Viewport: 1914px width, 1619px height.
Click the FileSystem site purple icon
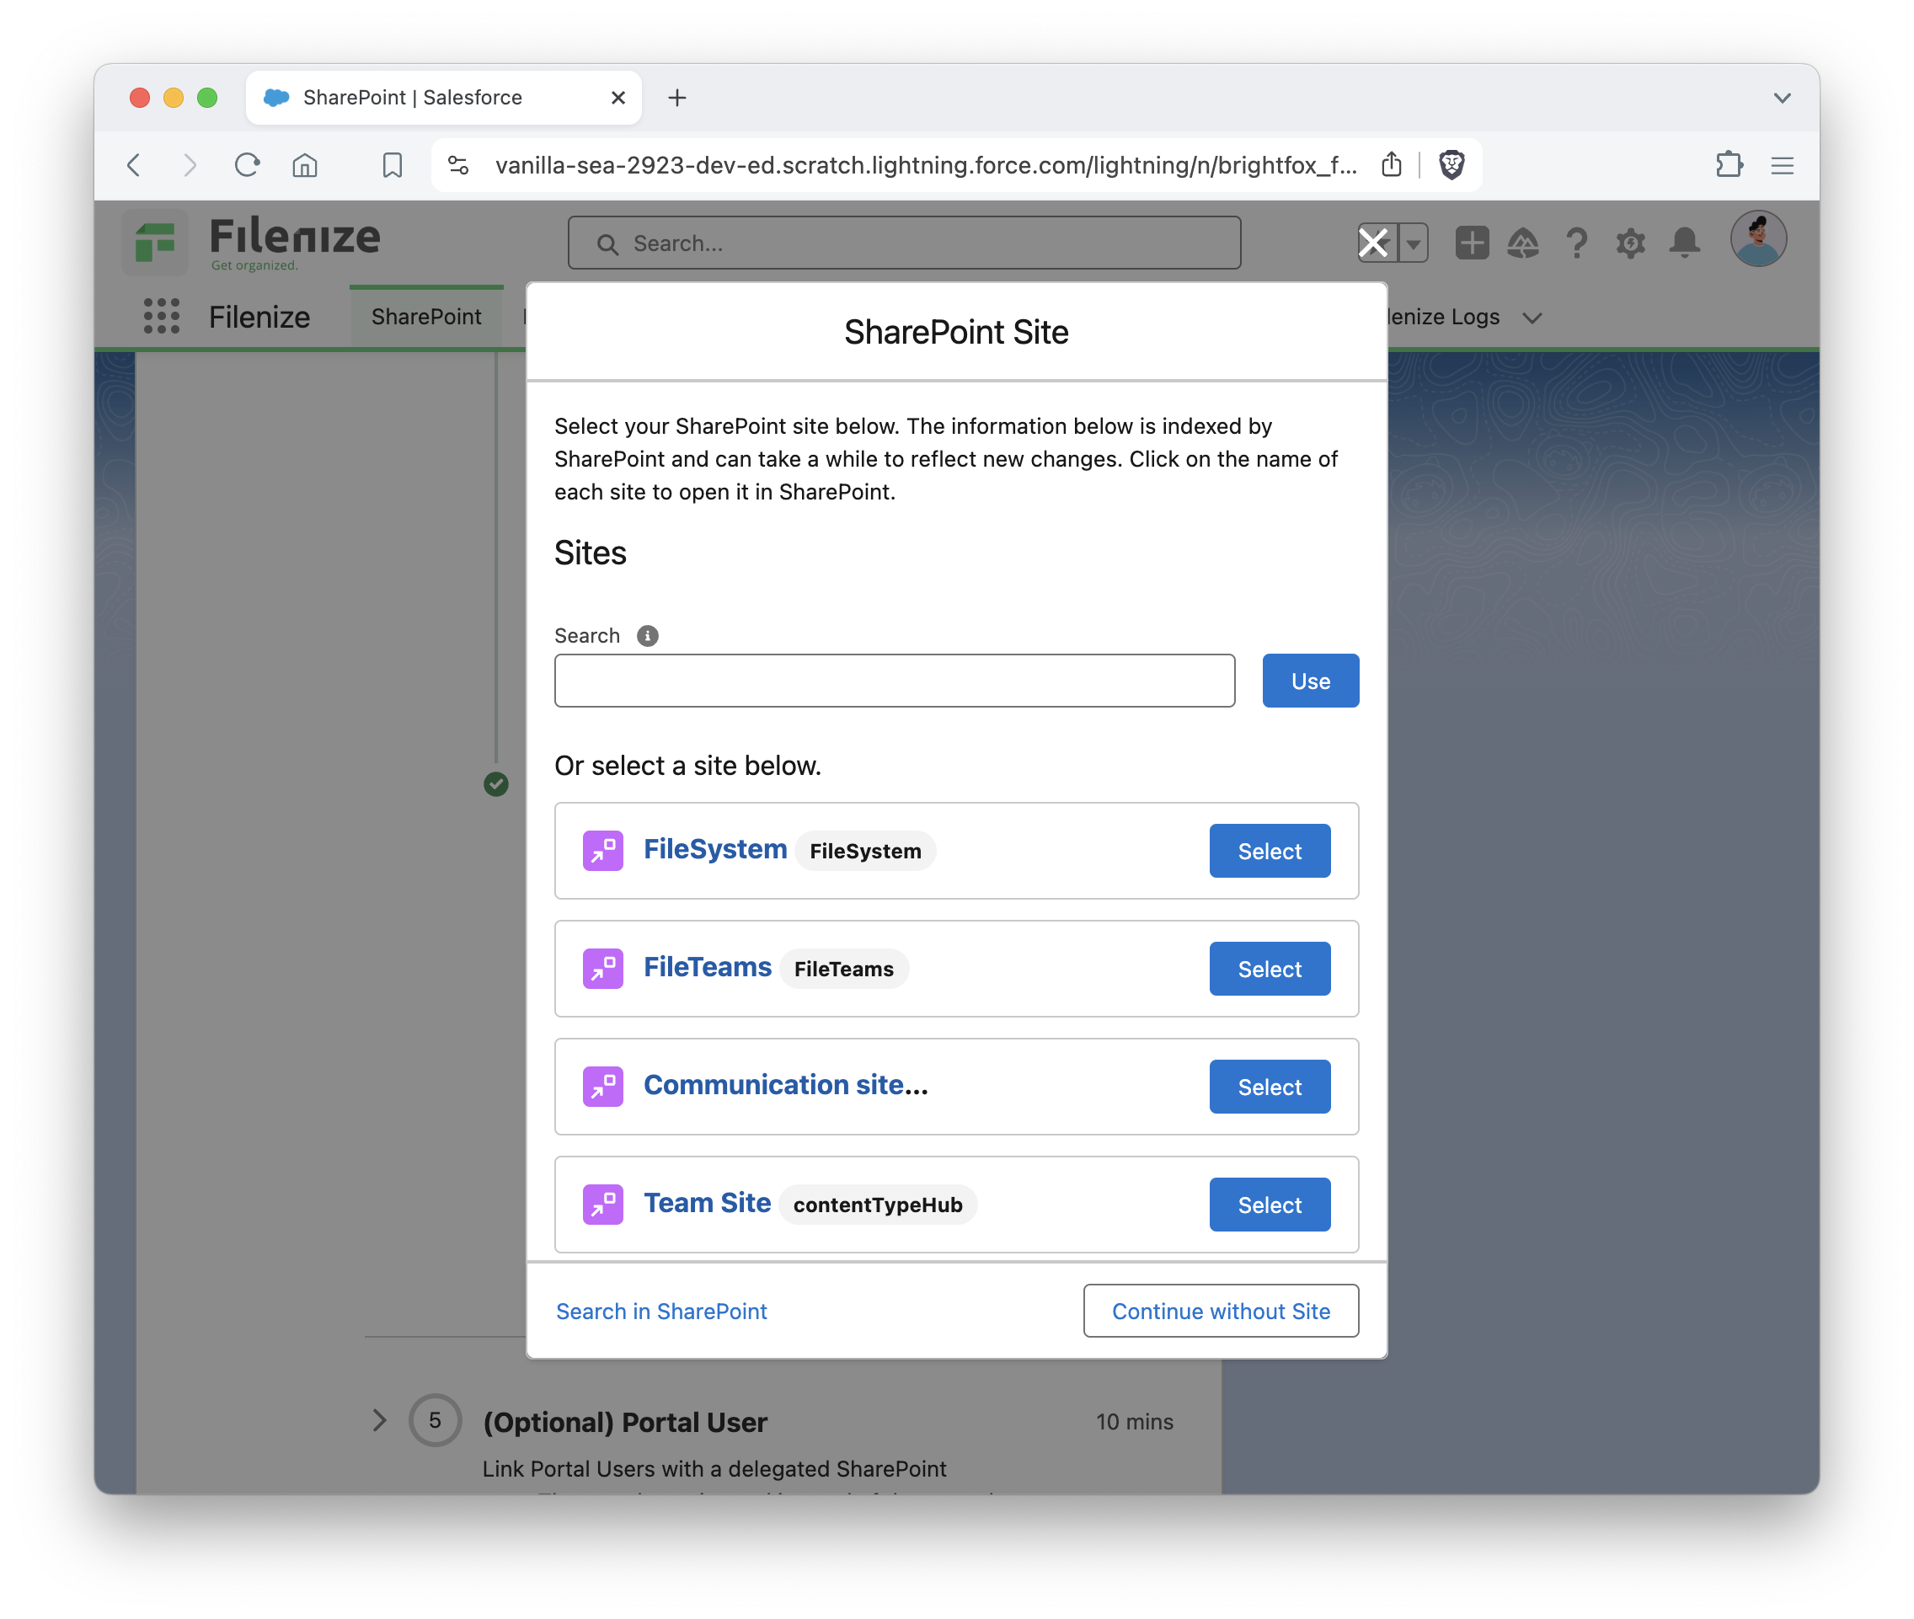point(602,851)
